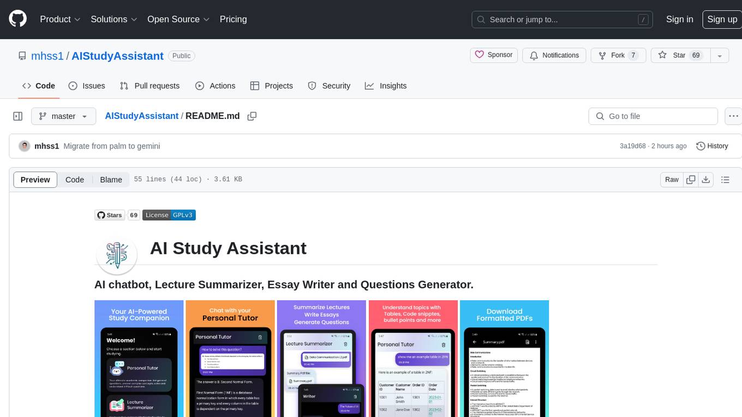Open the master branch selector
The height and width of the screenshot is (417, 742).
[63, 116]
